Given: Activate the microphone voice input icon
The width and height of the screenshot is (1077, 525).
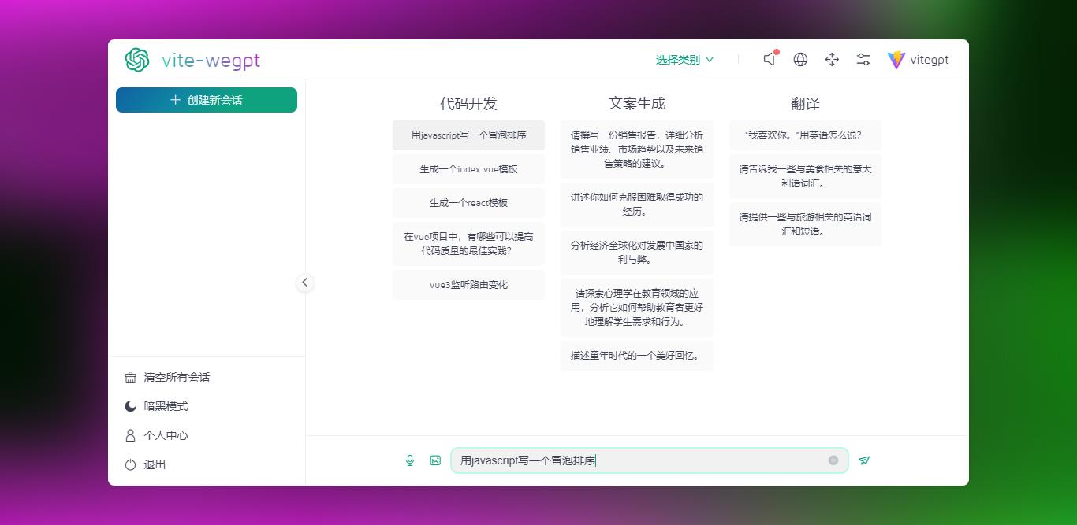Looking at the screenshot, I should pos(410,460).
